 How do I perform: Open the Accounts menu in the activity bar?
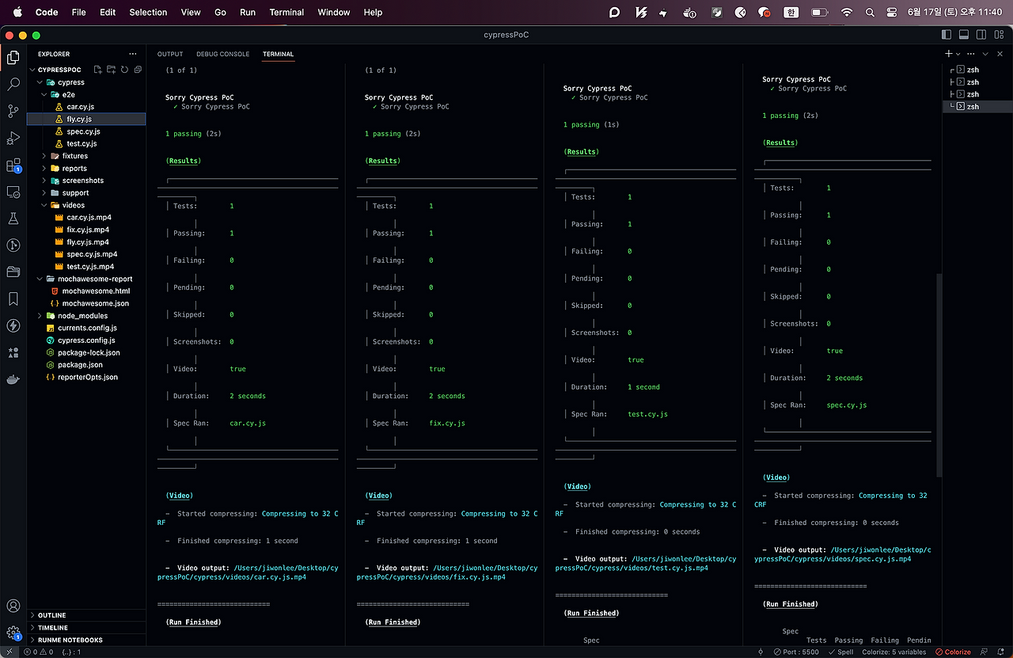pyautogui.click(x=13, y=607)
